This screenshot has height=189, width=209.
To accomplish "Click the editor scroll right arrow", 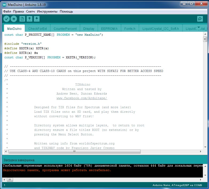I will point(200,151).
